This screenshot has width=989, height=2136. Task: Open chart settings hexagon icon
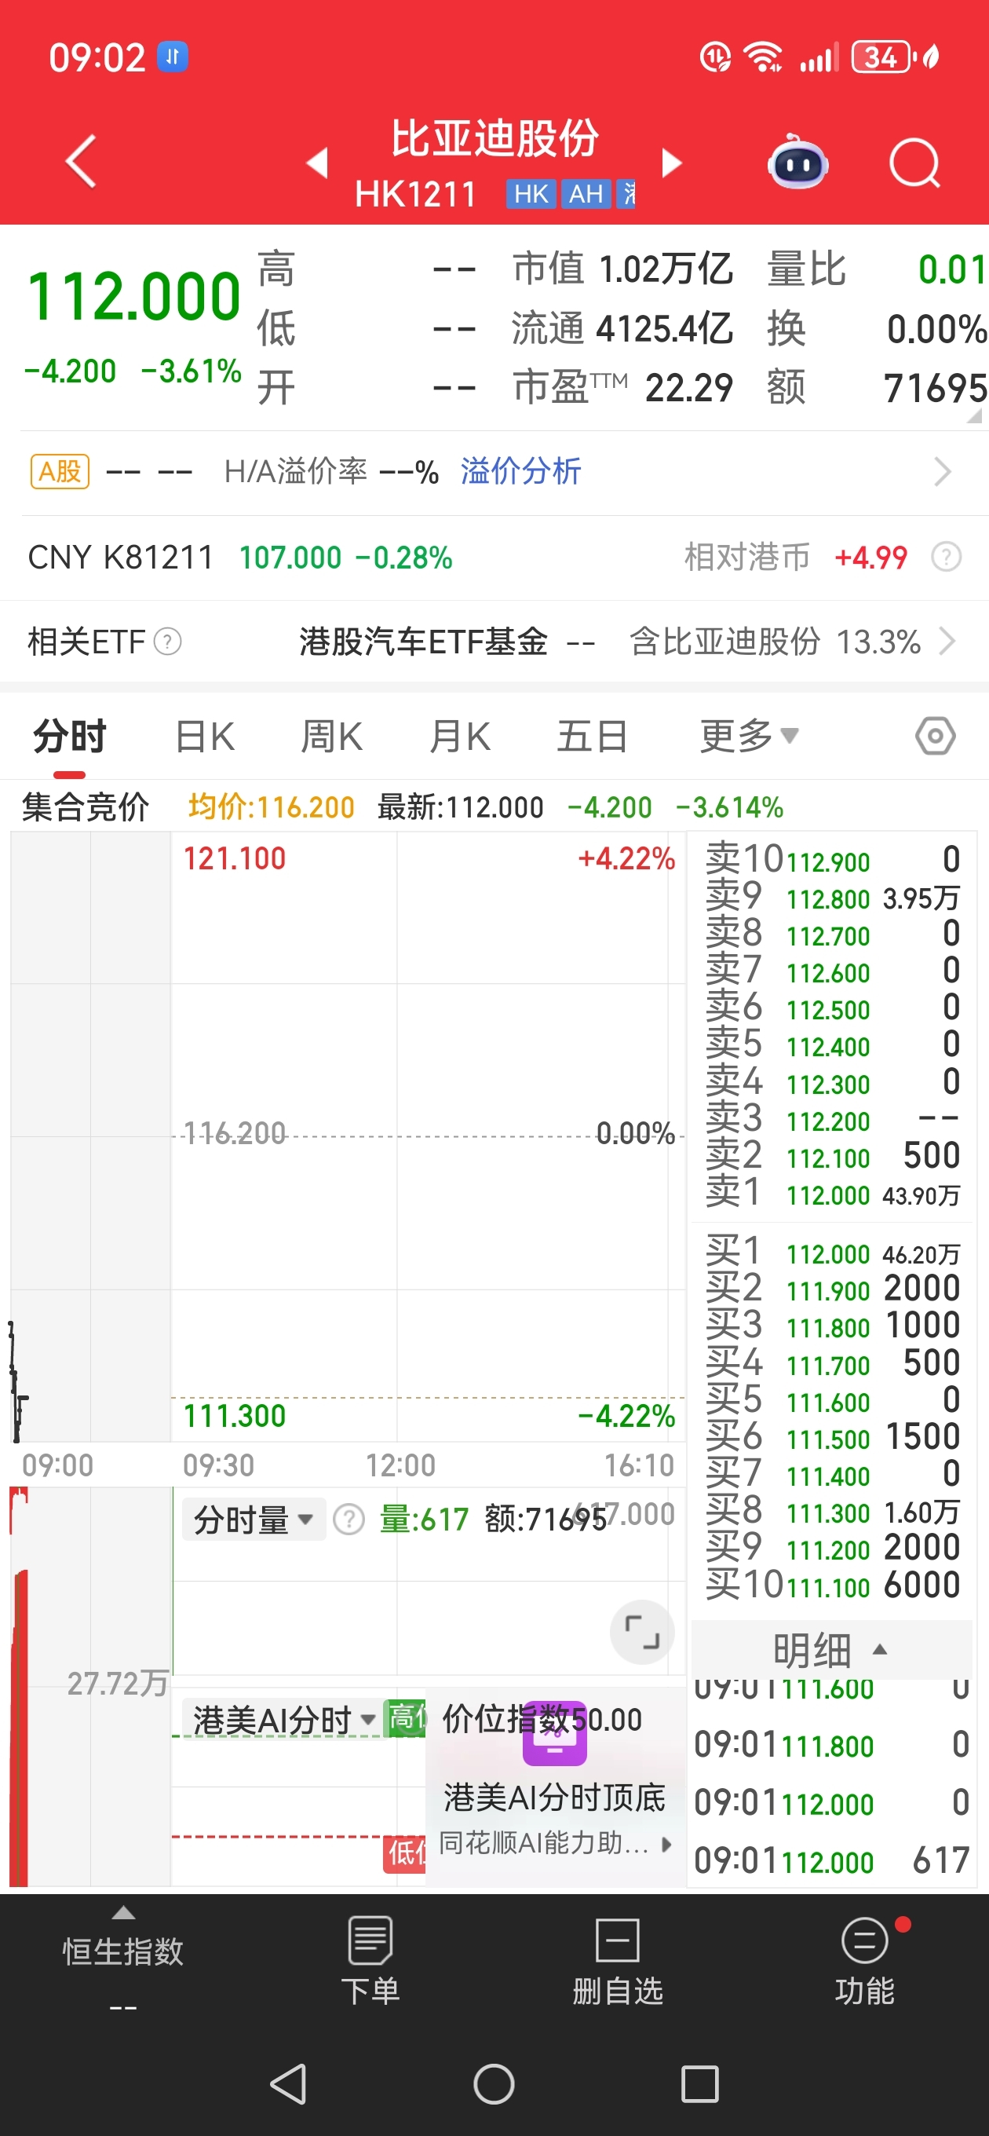(935, 737)
